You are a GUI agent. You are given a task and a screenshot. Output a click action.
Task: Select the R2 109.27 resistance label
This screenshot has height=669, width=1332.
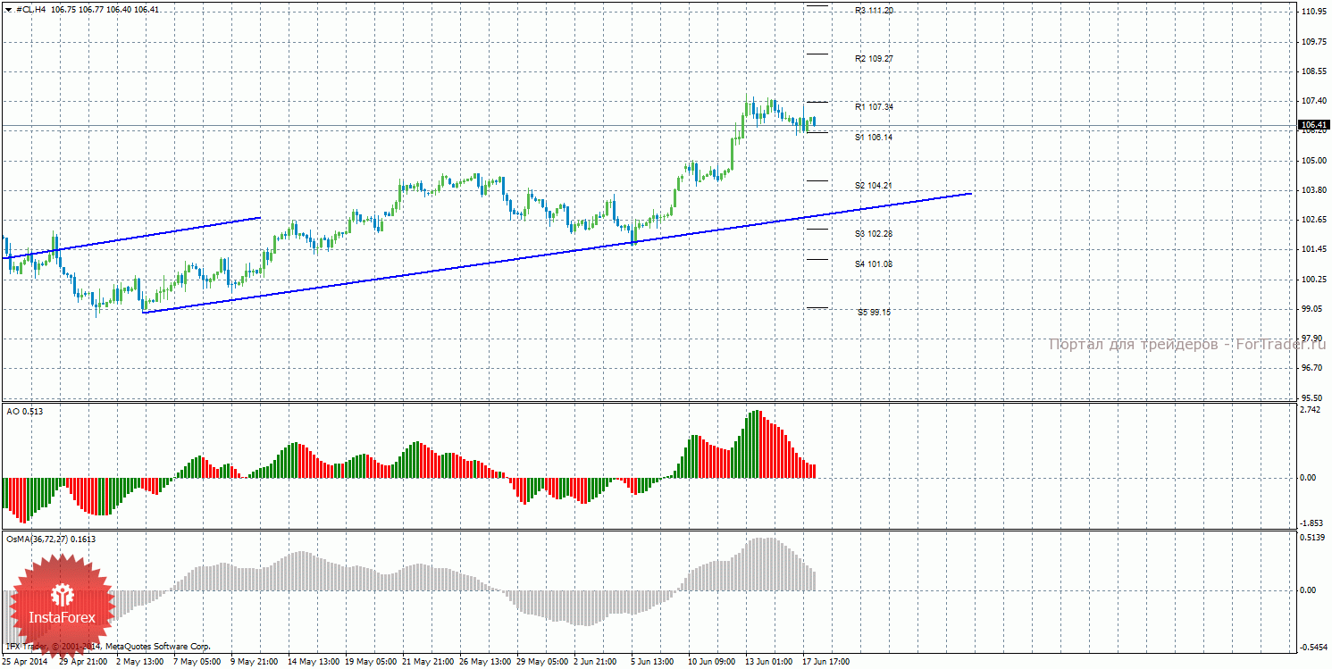[x=873, y=59]
